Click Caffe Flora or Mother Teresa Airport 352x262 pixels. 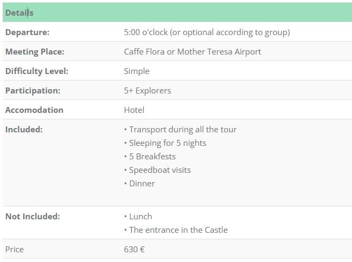192,52
